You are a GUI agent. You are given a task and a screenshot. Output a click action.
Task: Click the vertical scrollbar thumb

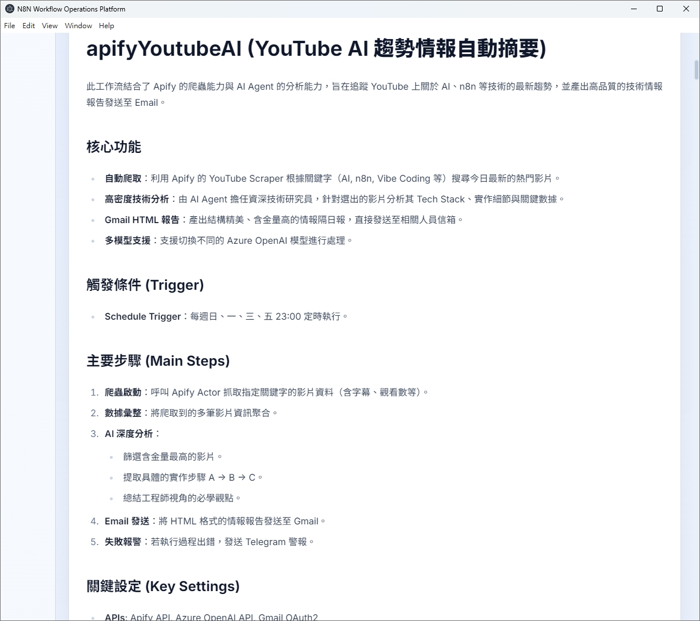(x=696, y=69)
